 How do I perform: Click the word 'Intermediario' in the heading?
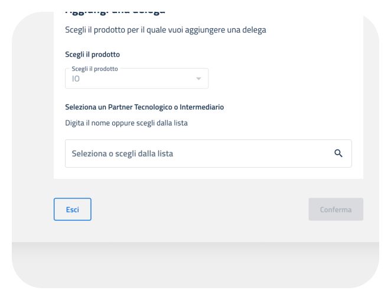point(203,107)
